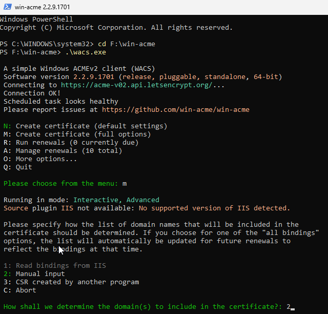Click the 'Windows PowerShell' header line
This screenshot has width=328, height=314.
pos(36,19)
